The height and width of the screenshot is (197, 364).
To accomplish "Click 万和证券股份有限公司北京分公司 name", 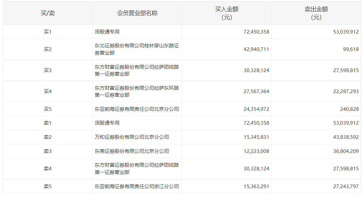I will tap(132, 137).
